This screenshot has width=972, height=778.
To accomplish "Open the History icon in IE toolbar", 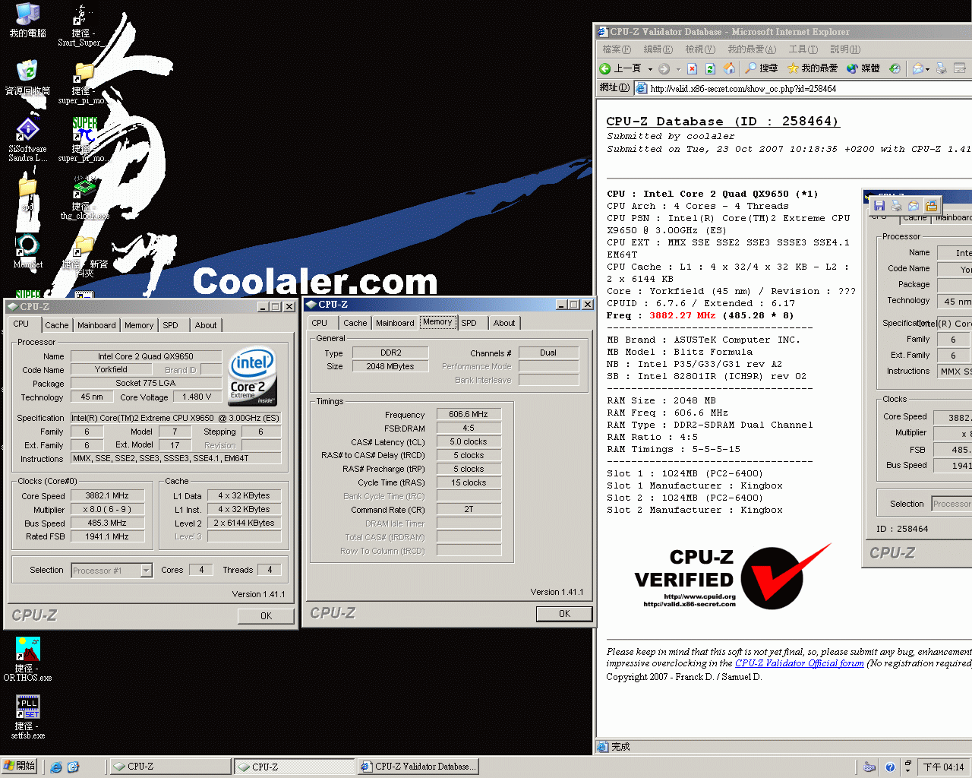I will 895,68.
